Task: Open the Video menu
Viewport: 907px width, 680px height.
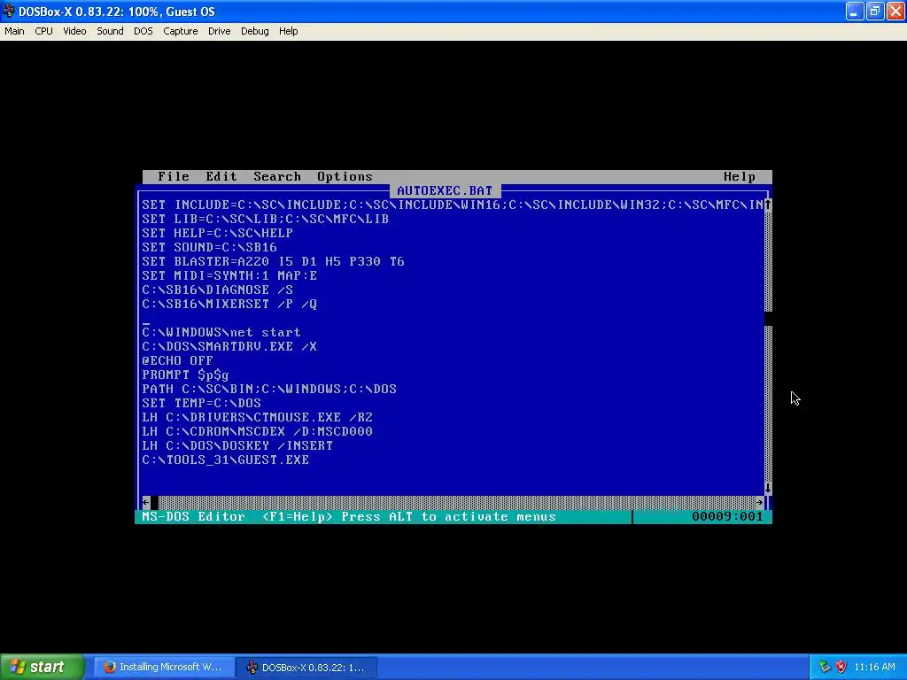Action: [x=74, y=31]
